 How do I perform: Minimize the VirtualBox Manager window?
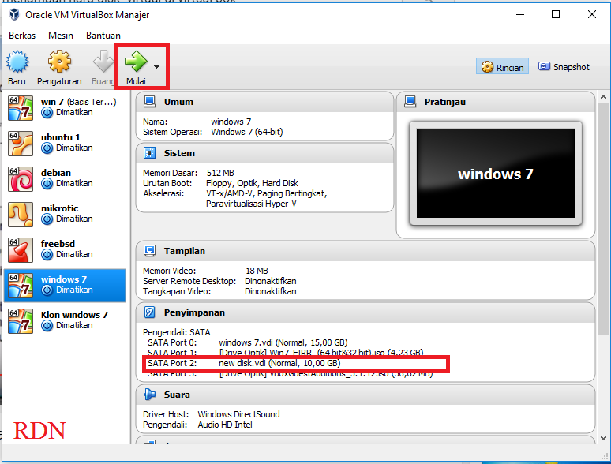(519, 14)
